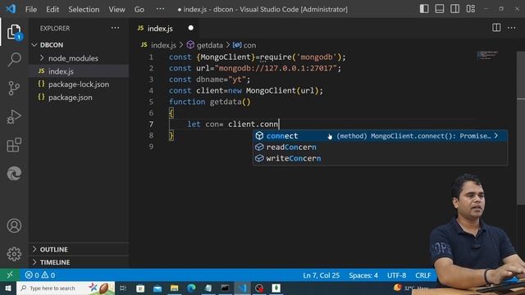Click getdata function name on line 5
This screenshot has width=525, height=295.
click(226, 102)
